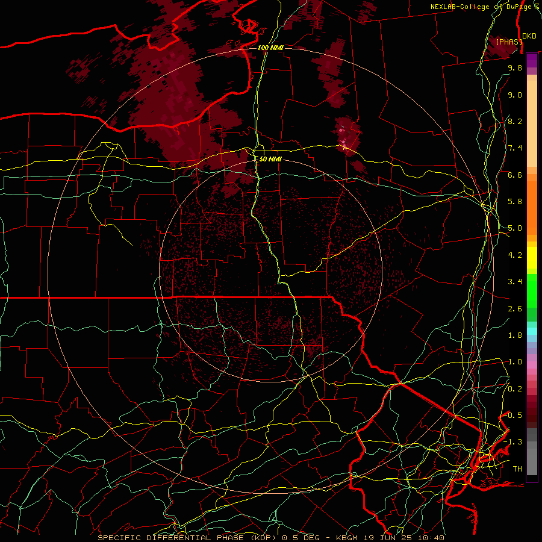Click the "100 NMI" range ring label
The height and width of the screenshot is (542, 542).
(x=270, y=48)
